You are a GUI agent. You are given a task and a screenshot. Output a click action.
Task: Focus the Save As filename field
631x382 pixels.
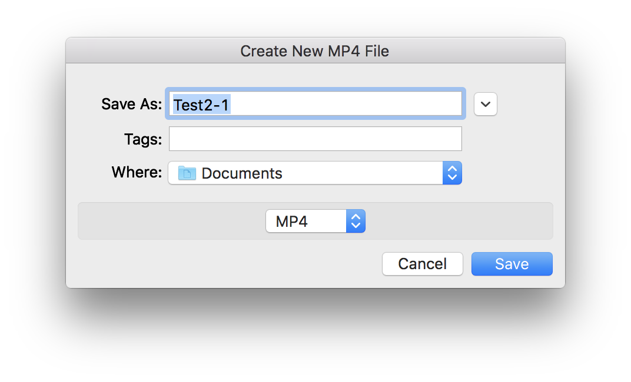tap(353, 104)
